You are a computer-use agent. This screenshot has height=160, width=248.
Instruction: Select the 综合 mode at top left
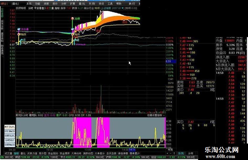4,3
